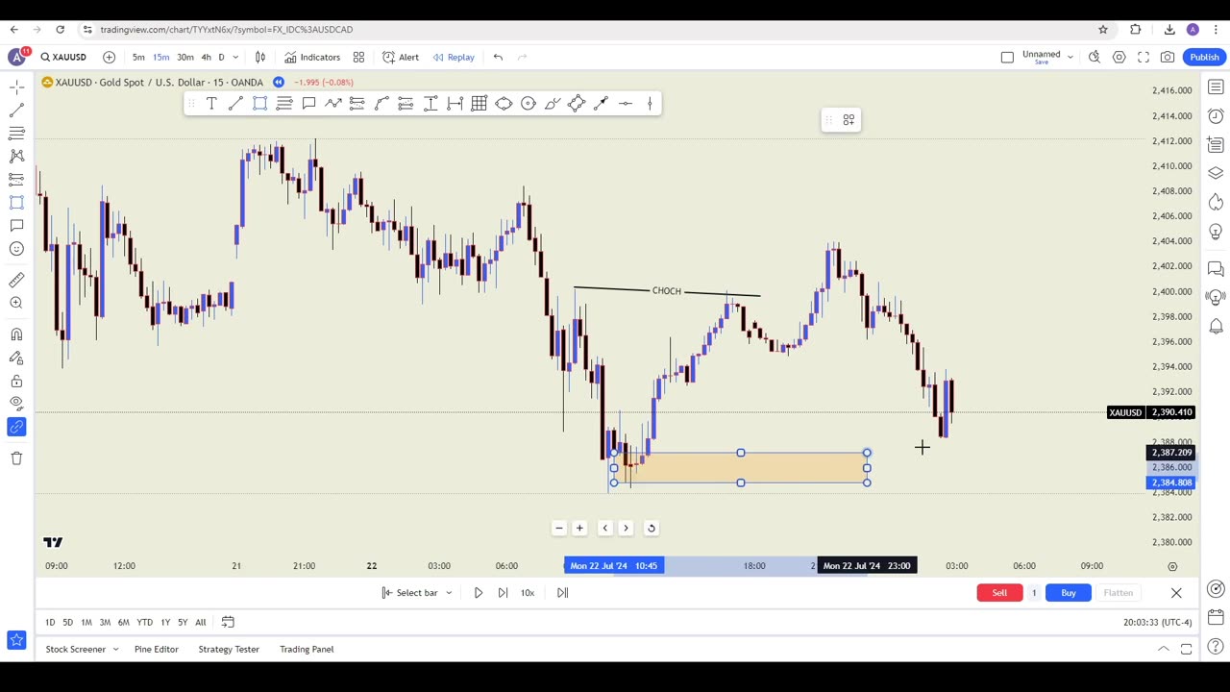Switch to 30m timeframe
The height and width of the screenshot is (692, 1230).
pyautogui.click(x=185, y=57)
